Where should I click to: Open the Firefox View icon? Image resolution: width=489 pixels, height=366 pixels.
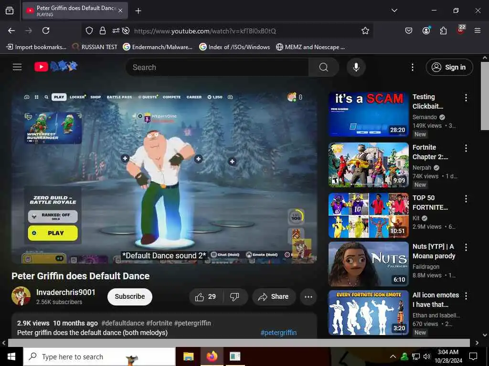click(10, 11)
